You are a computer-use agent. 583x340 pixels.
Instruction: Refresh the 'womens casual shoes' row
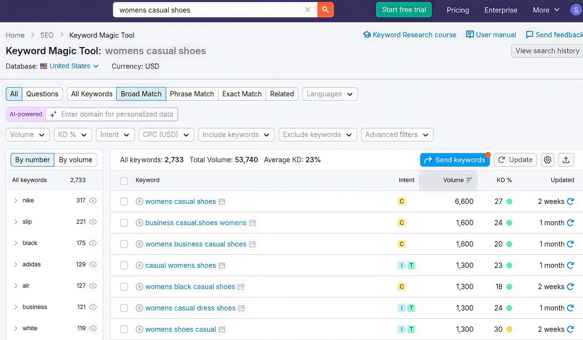570,201
